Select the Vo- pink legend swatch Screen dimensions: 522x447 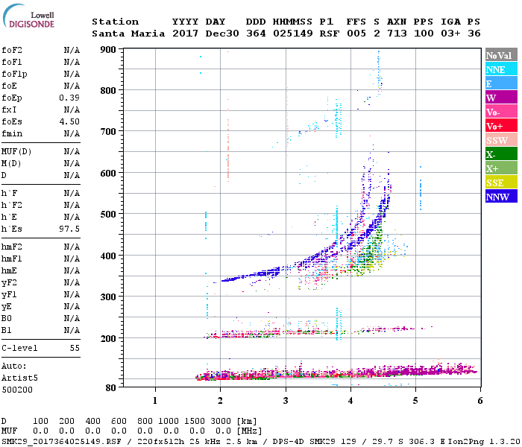tap(501, 112)
